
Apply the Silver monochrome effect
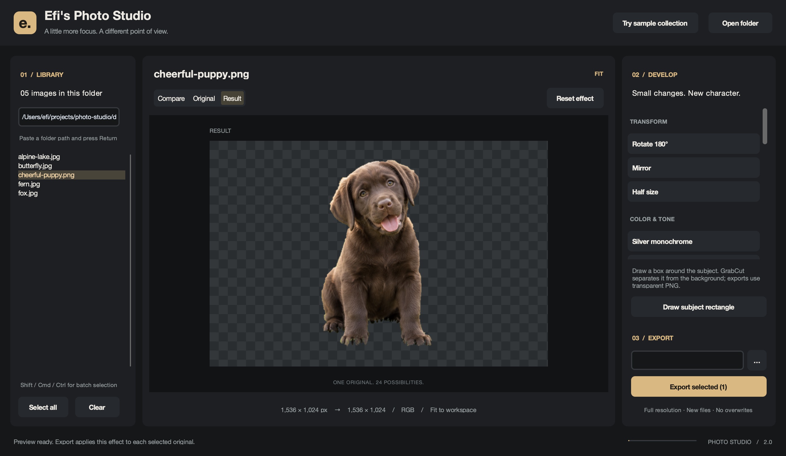693,241
